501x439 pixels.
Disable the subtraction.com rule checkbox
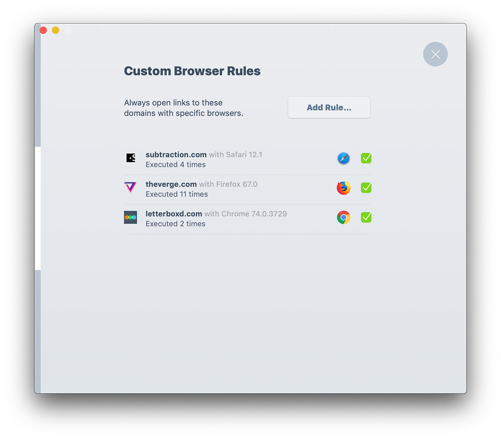(x=366, y=158)
